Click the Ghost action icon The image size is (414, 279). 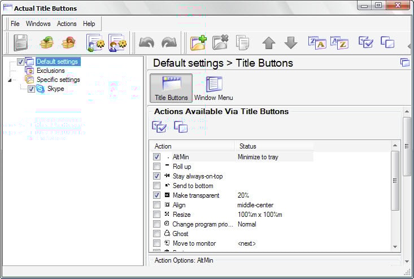tap(167, 233)
